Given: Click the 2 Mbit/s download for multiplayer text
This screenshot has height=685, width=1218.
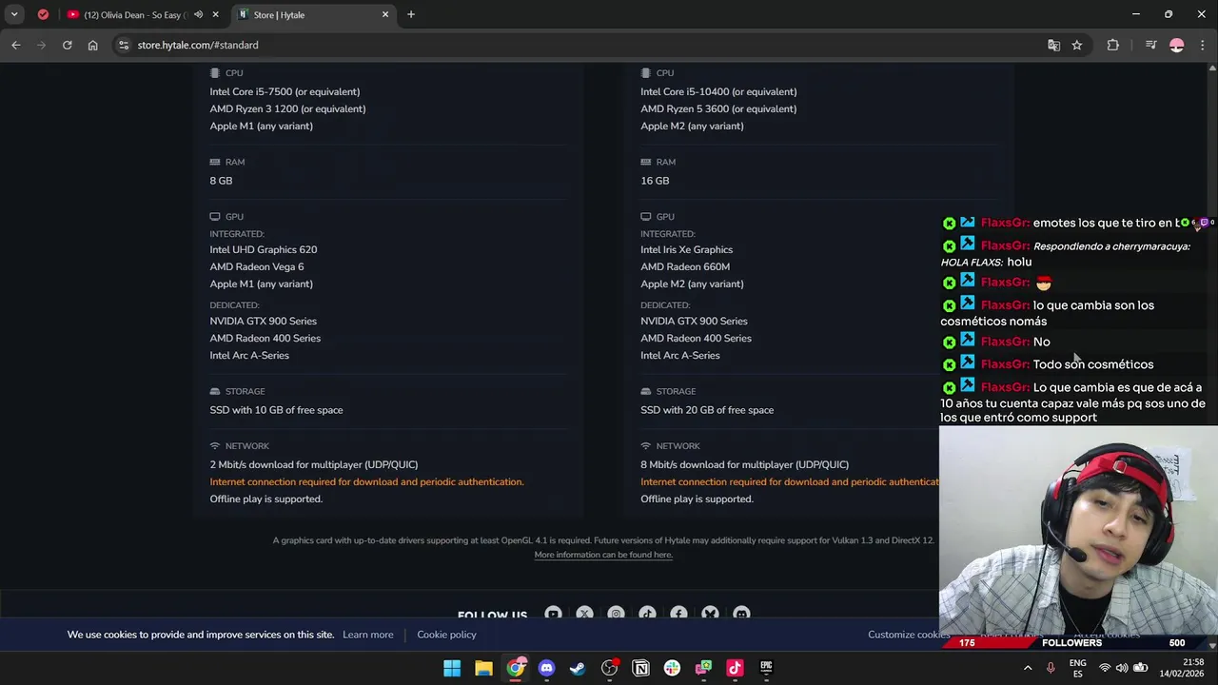Looking at the screenshot, I should click(314, 464).
